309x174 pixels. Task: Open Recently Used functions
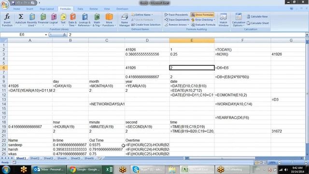(x=32, y=20)
